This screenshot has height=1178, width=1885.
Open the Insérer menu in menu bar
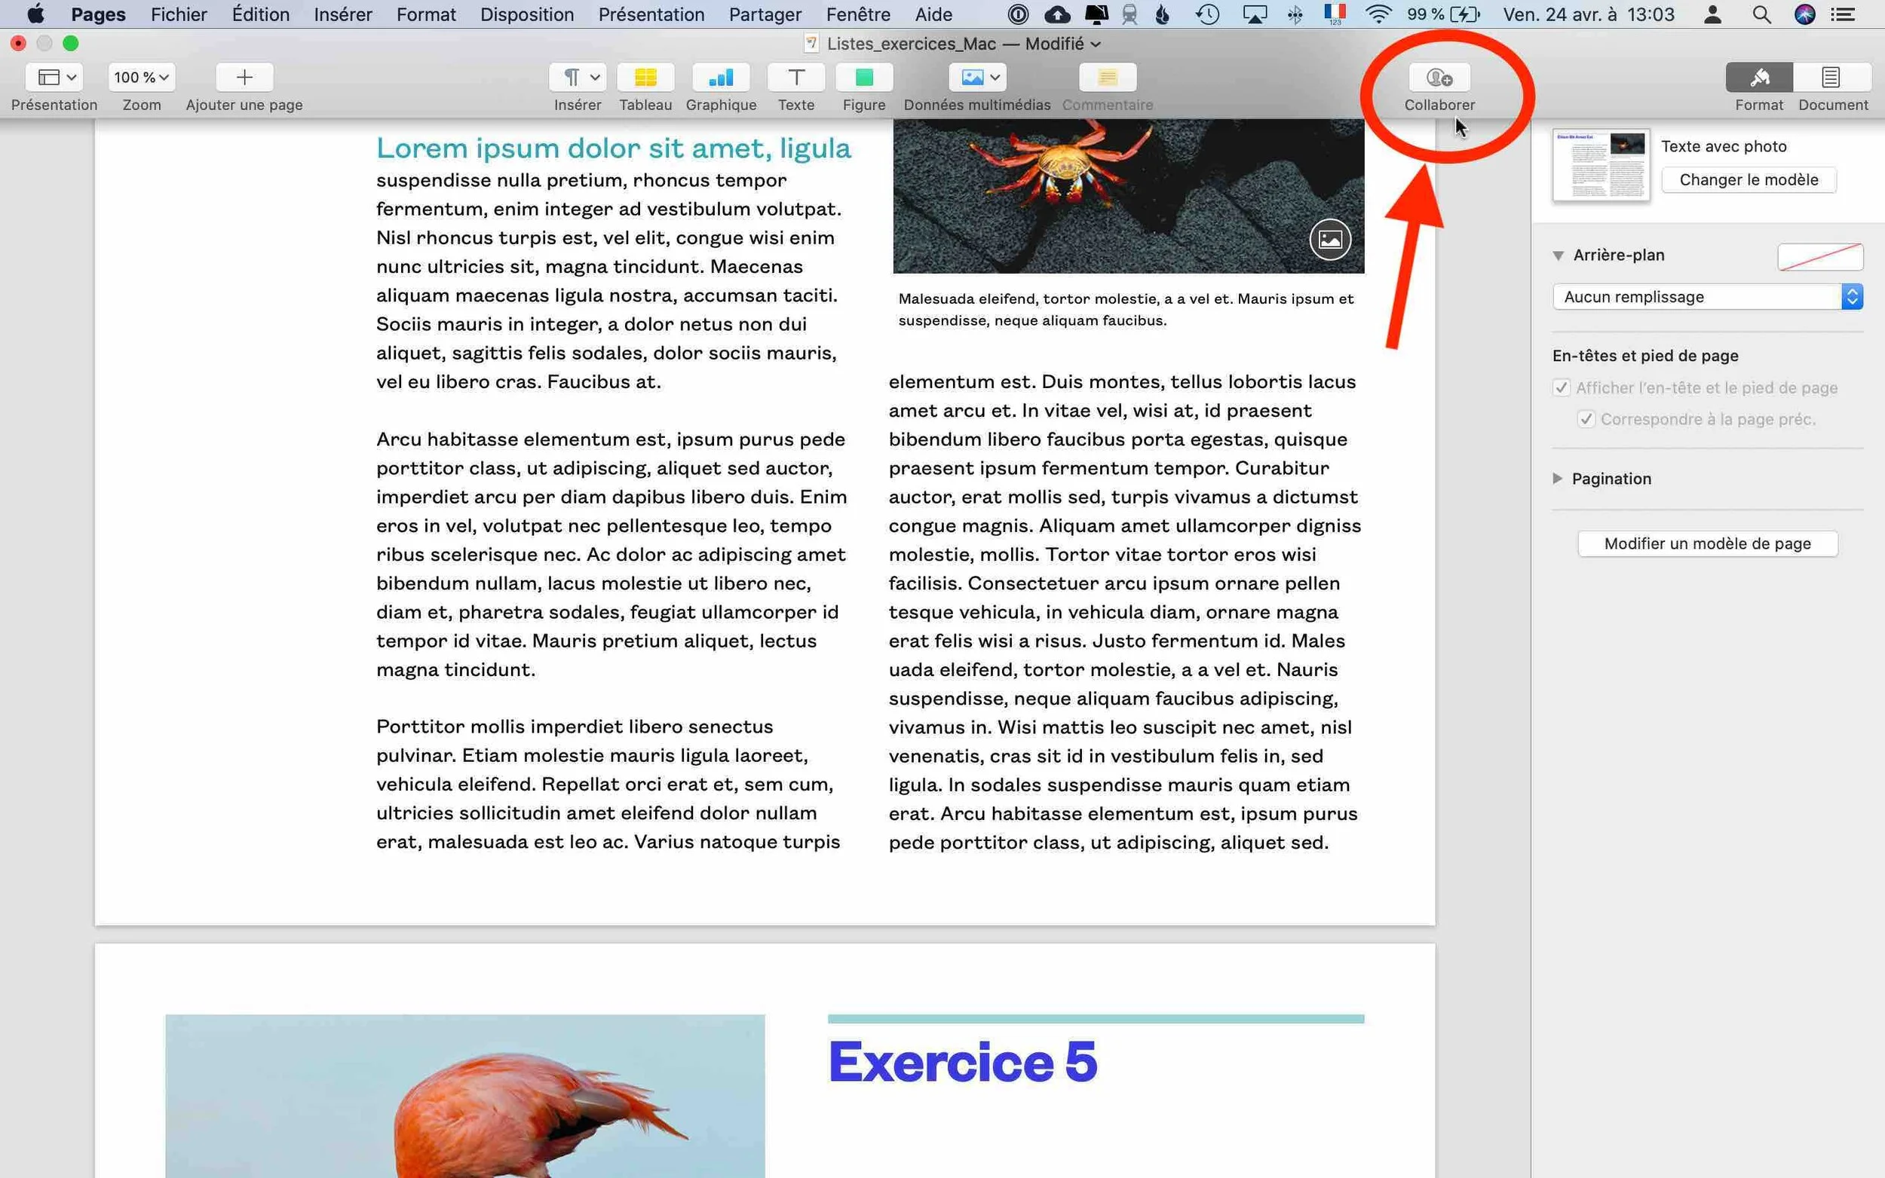tap(343, 14)
